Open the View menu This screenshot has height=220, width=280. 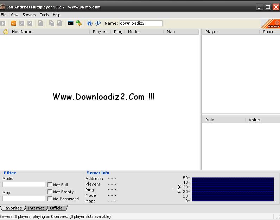[14, 15]
